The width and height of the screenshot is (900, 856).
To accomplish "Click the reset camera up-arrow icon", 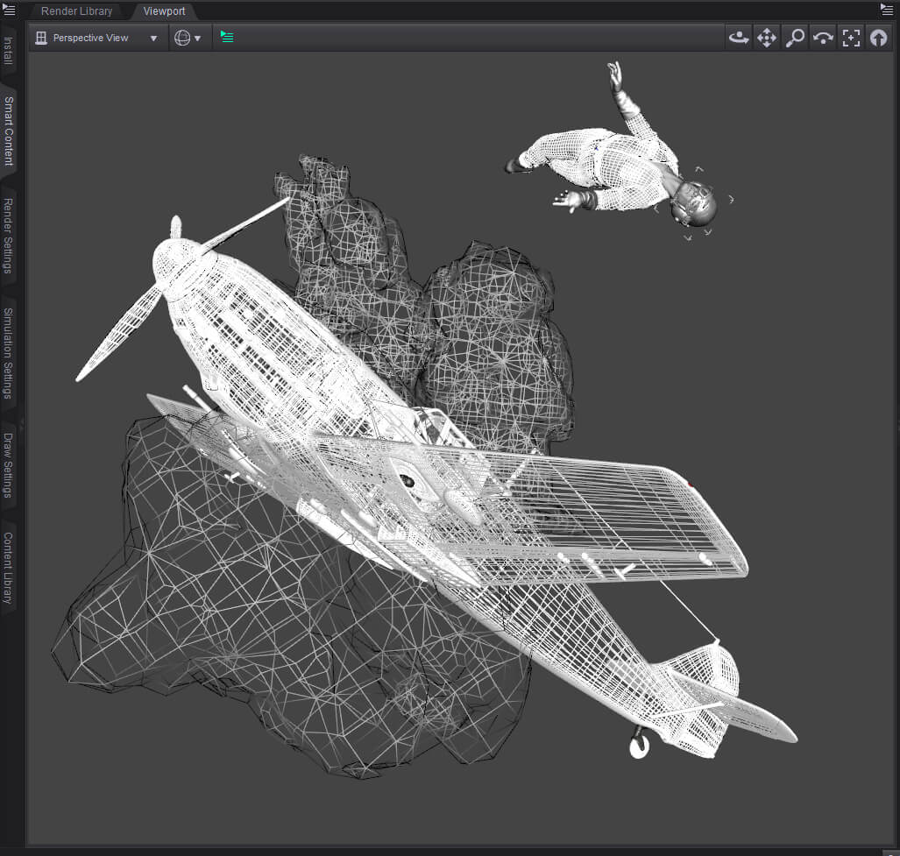I will 879,38.
